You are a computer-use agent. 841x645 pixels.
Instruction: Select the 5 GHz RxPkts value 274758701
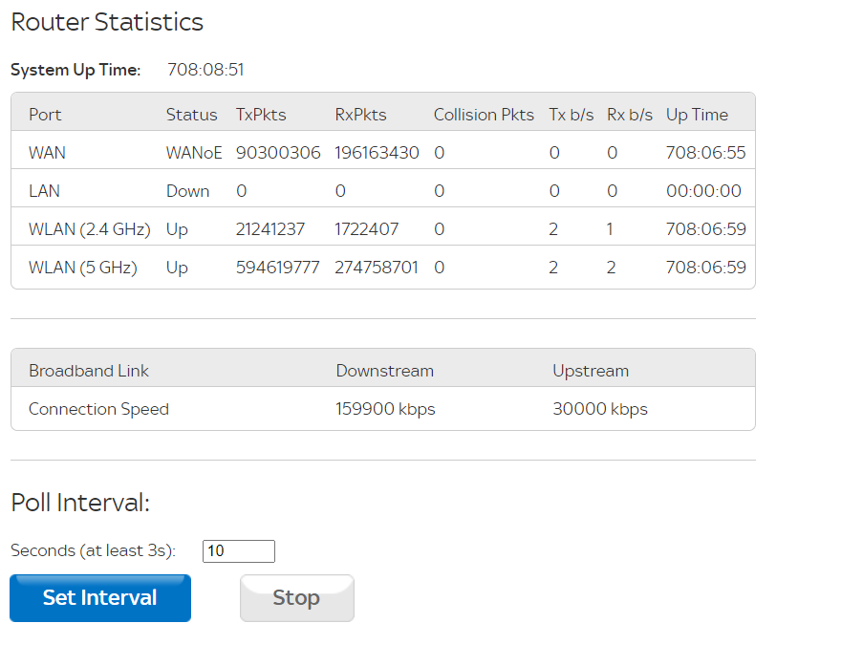pos(377,268)
